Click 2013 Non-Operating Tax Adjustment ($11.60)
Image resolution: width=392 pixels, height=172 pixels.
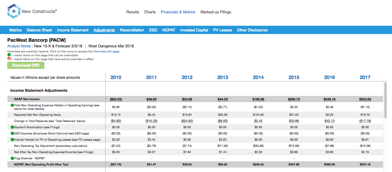point(223,146)
